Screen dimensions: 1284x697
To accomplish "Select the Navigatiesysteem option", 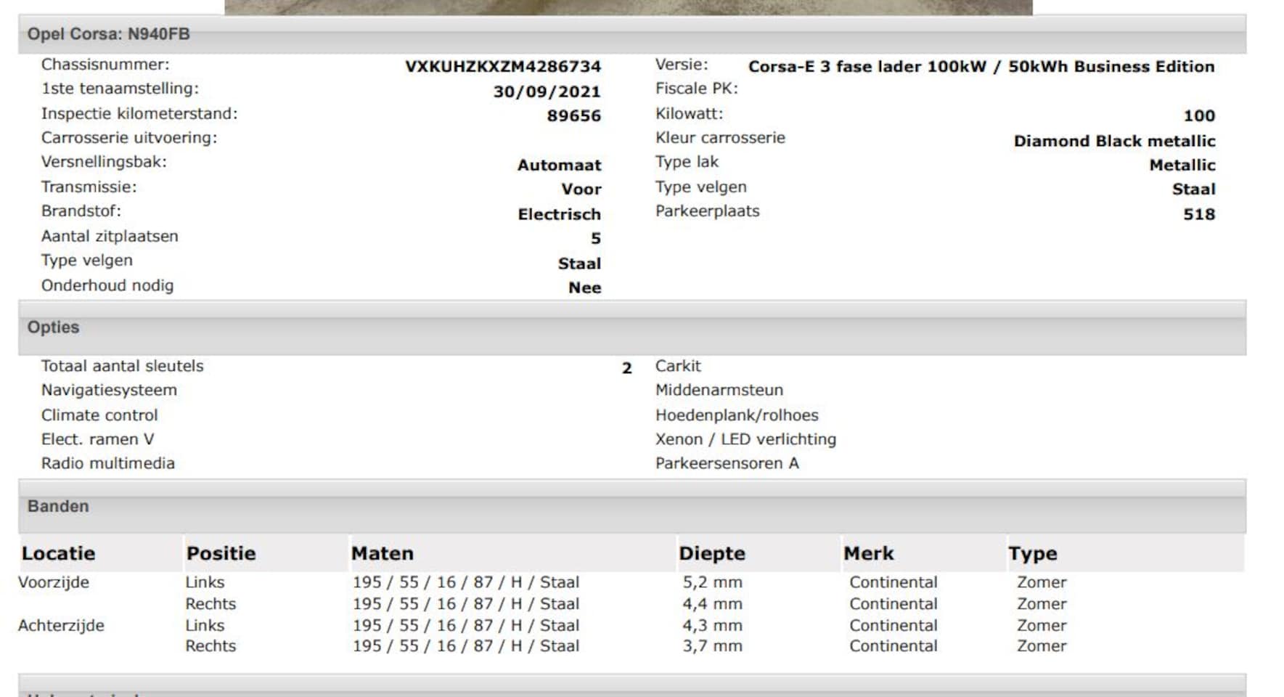I will point(109,391).
